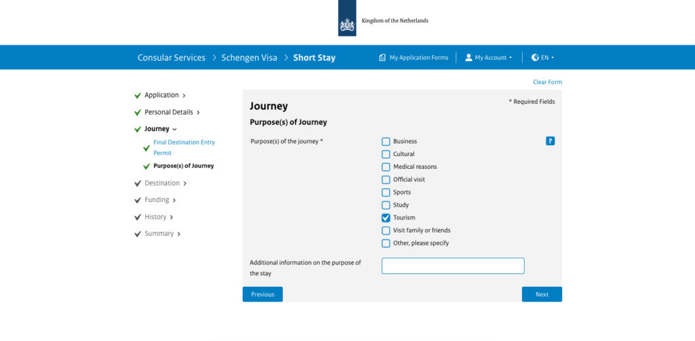
Task: Select the Short Stay breadcrumb
Action: pyautogui.click(x=314, y=58)
